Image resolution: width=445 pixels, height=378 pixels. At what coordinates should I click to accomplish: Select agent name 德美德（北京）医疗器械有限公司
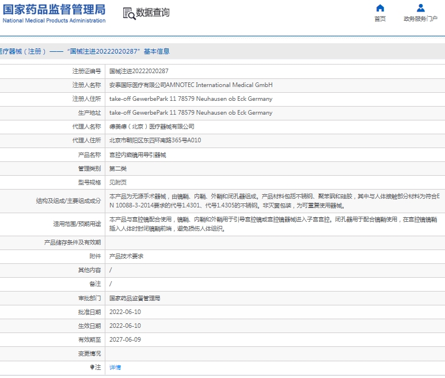pos(152,127)
